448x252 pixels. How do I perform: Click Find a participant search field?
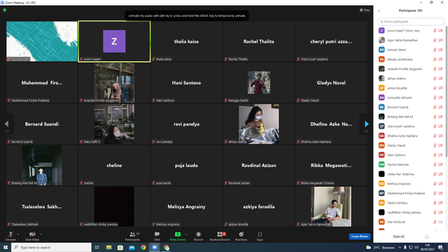click(411, 22)
